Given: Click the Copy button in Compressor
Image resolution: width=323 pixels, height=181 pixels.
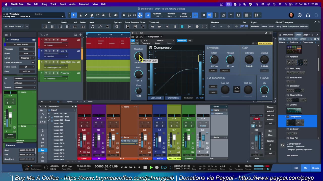Looking at the screenshot, I should (x=157, y=43).
